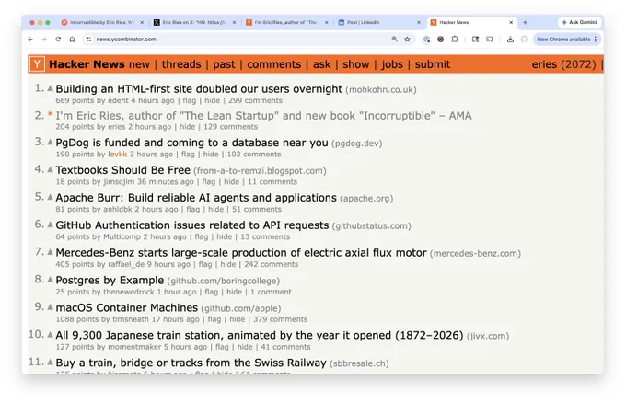Viewport: 626px width, 403px height.
Task: Click the zoom magnifier icon in address bar
Action: tap(394, 39)
